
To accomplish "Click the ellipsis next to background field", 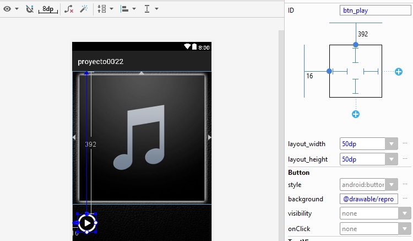I will (x=405, y=199).
